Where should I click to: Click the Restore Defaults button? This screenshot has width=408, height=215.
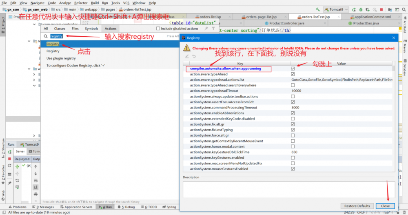coord(357,206)
